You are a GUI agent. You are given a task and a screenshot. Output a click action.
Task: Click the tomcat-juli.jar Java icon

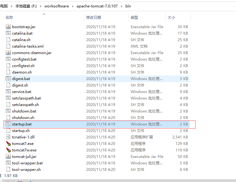[8, 156]
